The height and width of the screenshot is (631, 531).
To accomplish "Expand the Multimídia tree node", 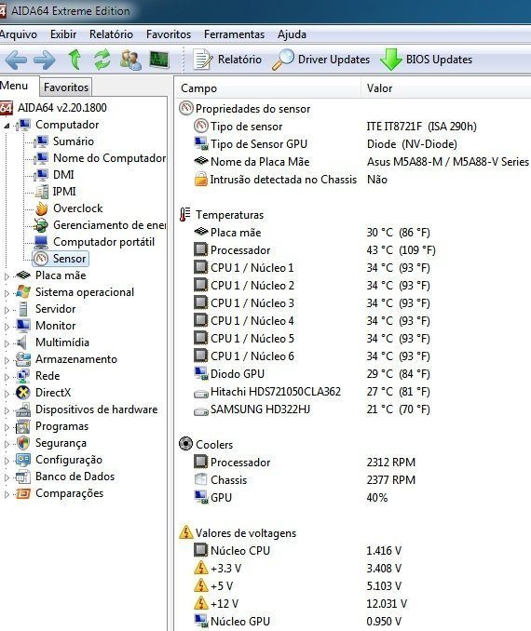I will [7, 343].
